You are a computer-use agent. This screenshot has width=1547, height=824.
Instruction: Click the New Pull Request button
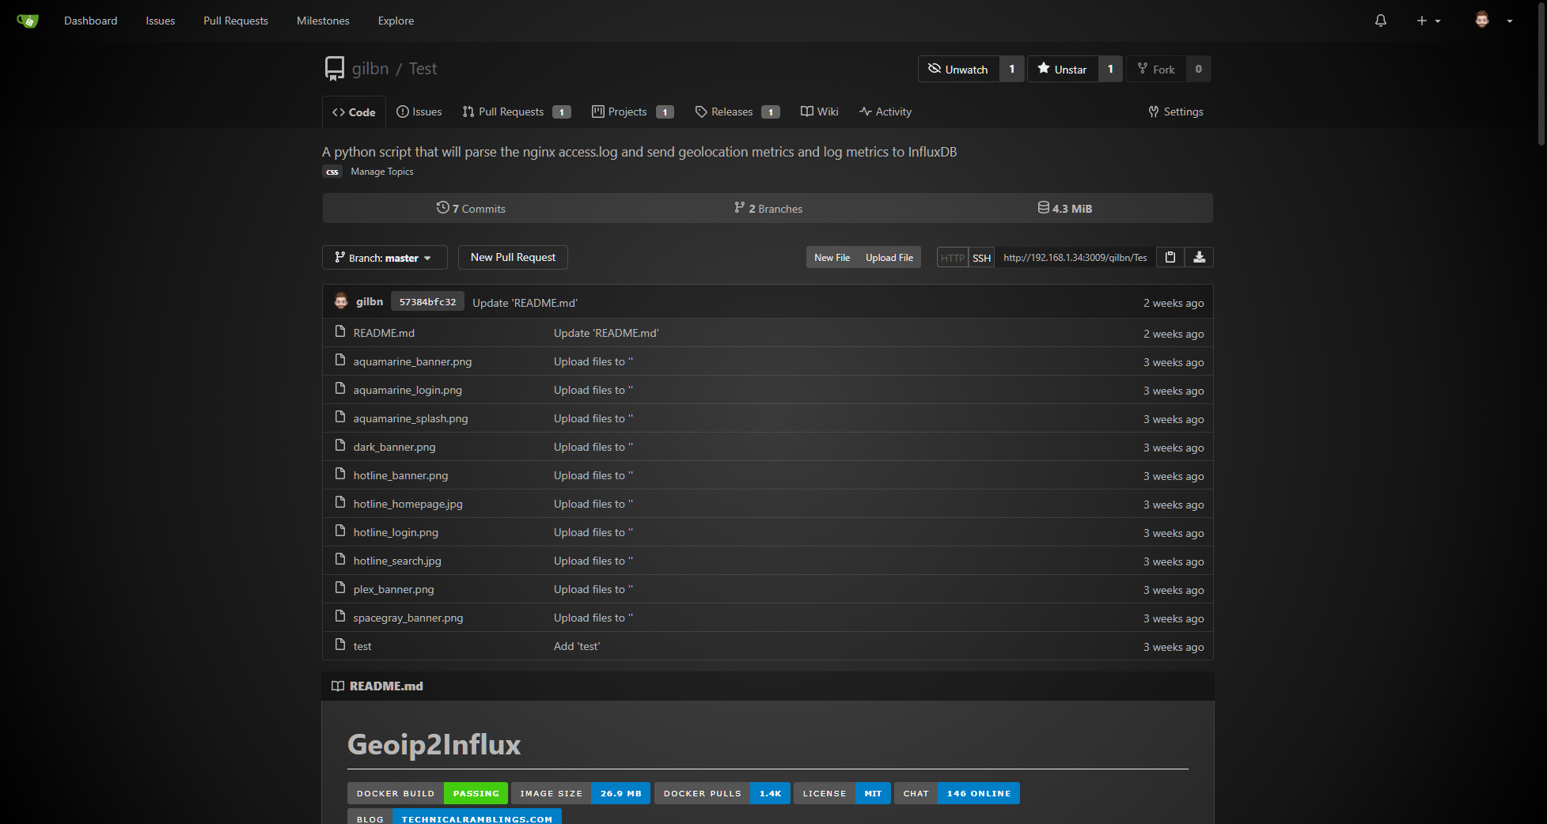tap(513, 257)
